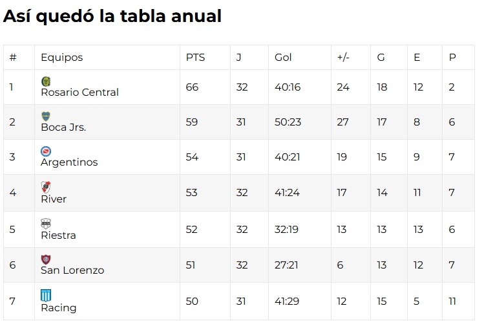Select the Racing striped crest icon
482x330 pixels.
(x=46, y=295)
